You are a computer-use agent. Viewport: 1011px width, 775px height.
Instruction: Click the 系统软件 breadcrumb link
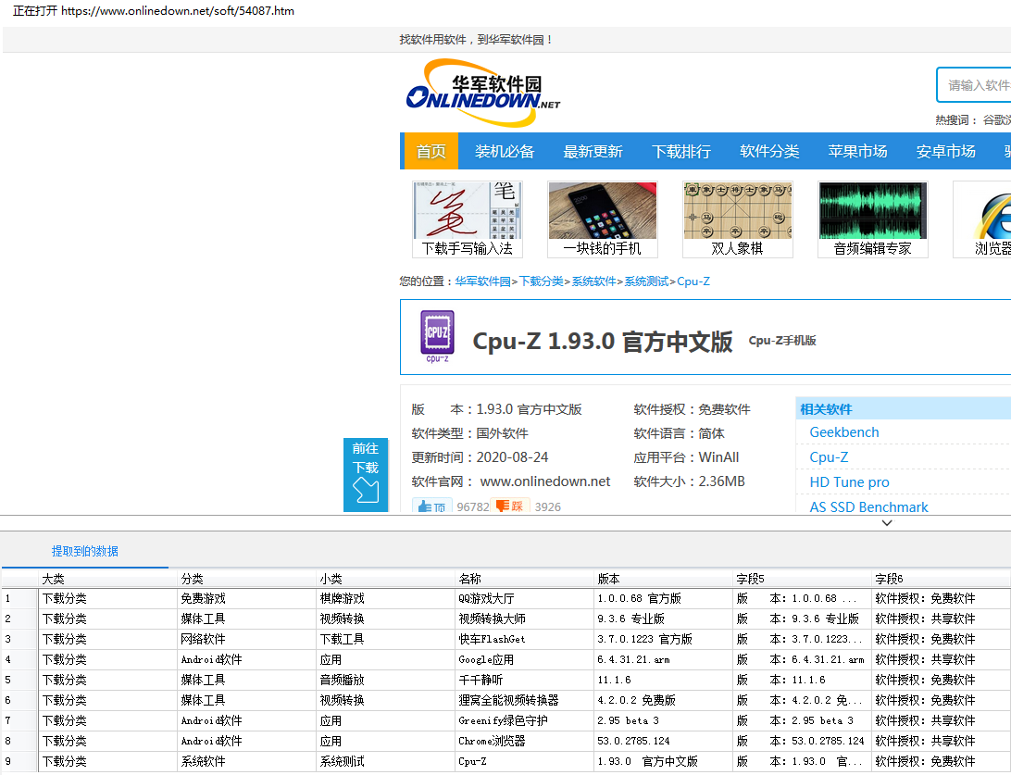click(593, 281)
